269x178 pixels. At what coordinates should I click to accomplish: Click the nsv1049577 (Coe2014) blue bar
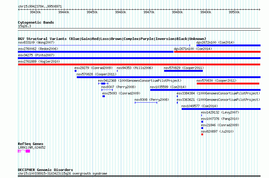(221, 109)
